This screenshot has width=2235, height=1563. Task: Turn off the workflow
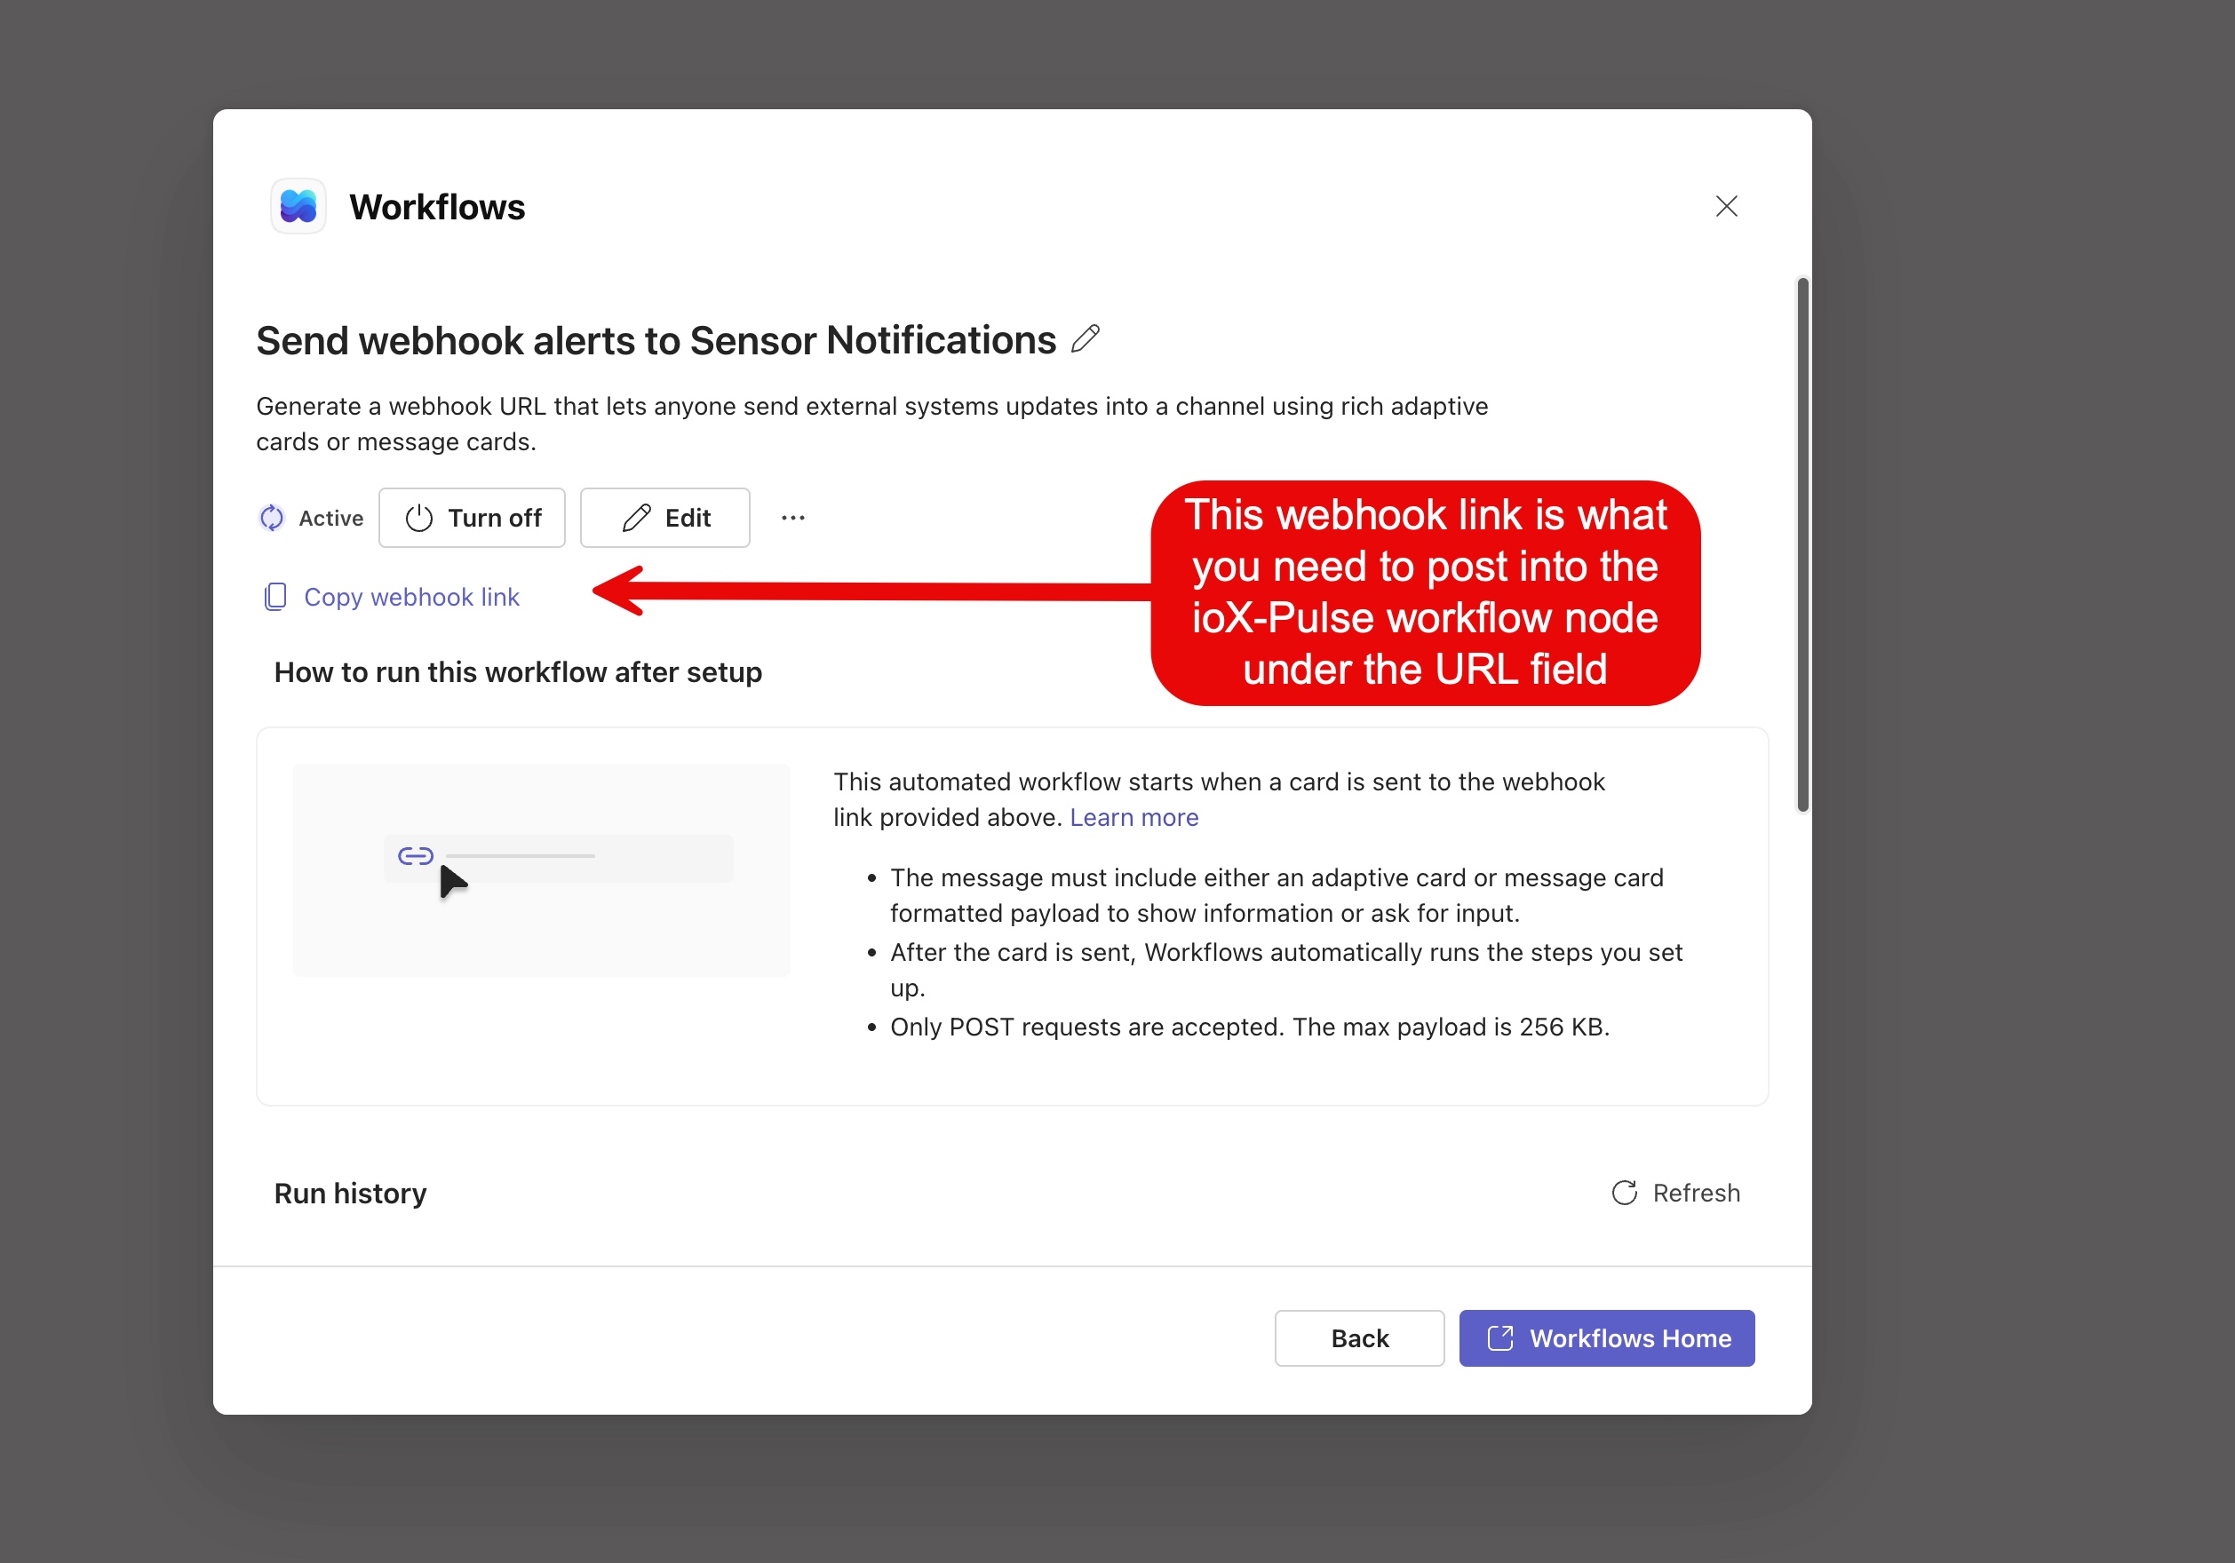click(472, 518)
